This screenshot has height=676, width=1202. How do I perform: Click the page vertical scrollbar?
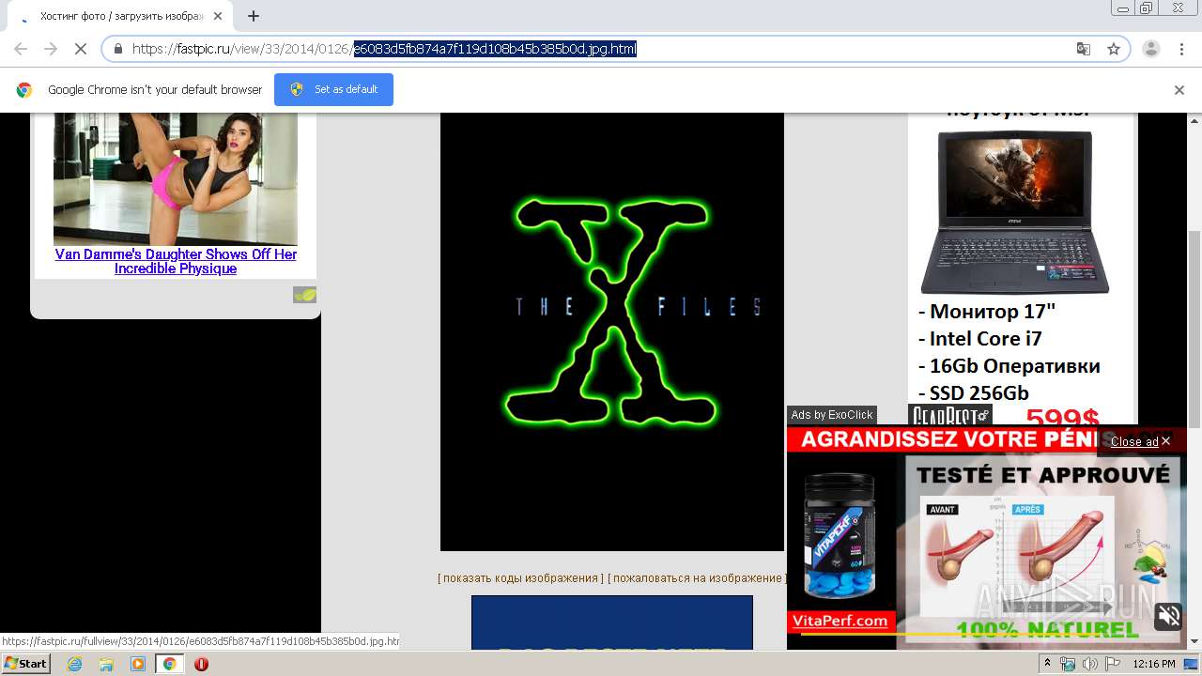(1194, 329)
